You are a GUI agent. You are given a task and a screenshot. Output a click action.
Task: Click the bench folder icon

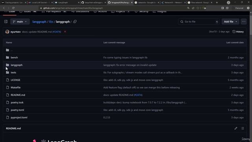[7, 58]
